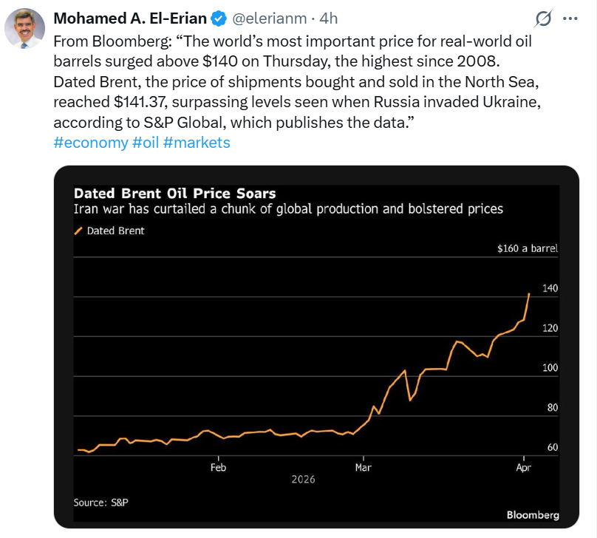The height and width of the screenshot is (538, 597).
Task: Click the Bloomberg logo in the chart
Action: coord(532,514)
